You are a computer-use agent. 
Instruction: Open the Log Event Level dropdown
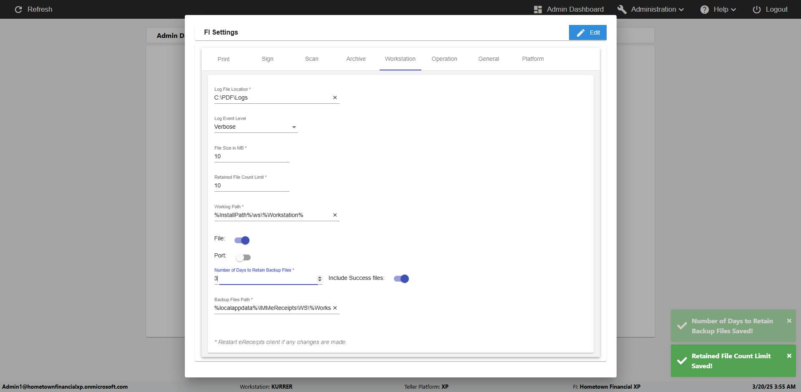click(x=294, y=127)
